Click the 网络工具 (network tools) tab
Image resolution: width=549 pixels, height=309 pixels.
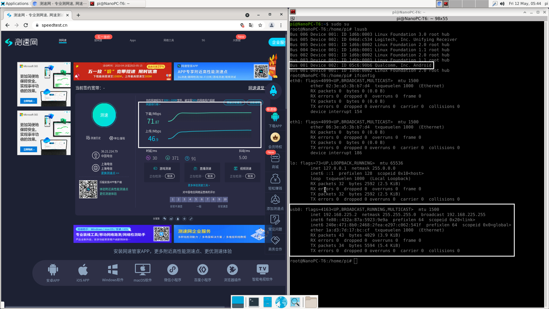tap(169, 40)
